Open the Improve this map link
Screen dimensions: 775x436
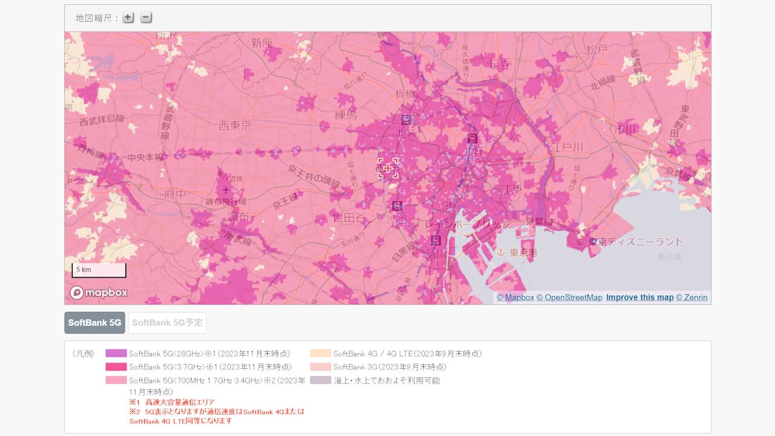[639, 297]
